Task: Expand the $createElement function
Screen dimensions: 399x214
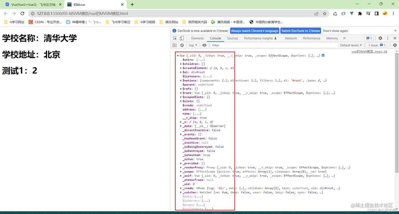Action: 181,68
